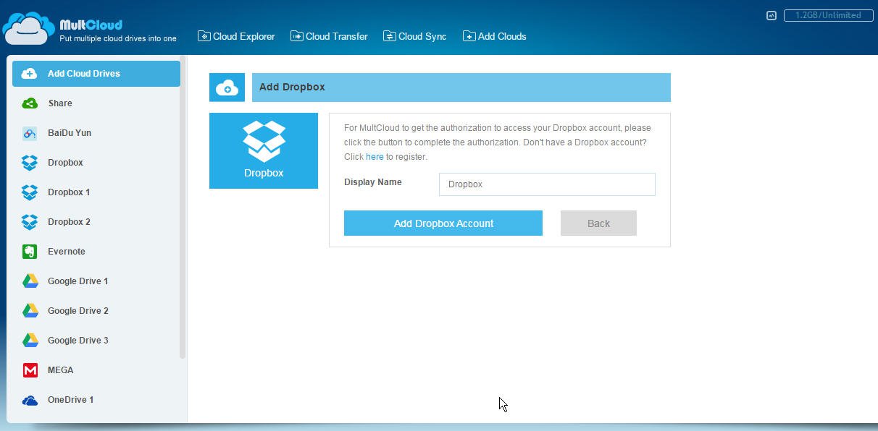This screenshot has width=878, height=431.
Task: Click the icon beside 'Dropbox 1'
Action: (30, 192)
